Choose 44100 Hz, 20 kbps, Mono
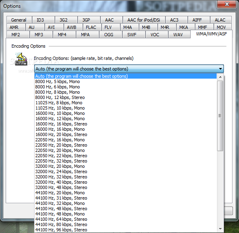239x233 pixels. pyautogui.click(x=126, y=193)
